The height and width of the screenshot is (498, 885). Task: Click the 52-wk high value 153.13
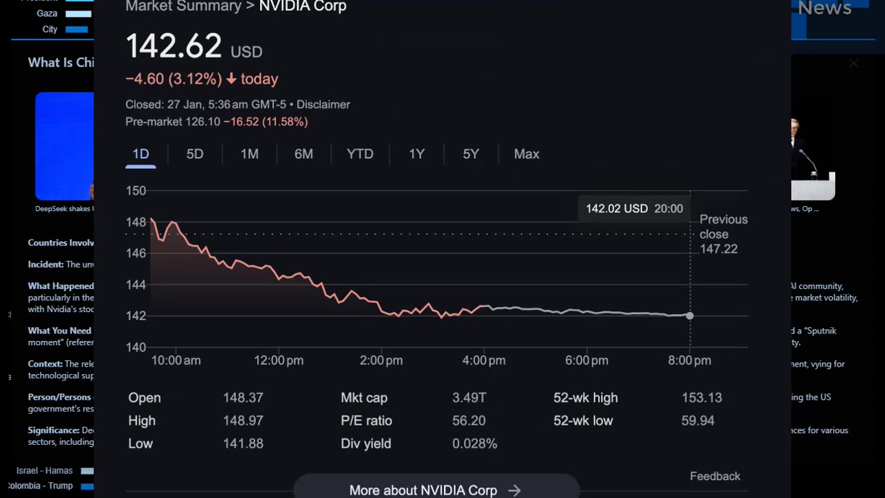[702, 398]
